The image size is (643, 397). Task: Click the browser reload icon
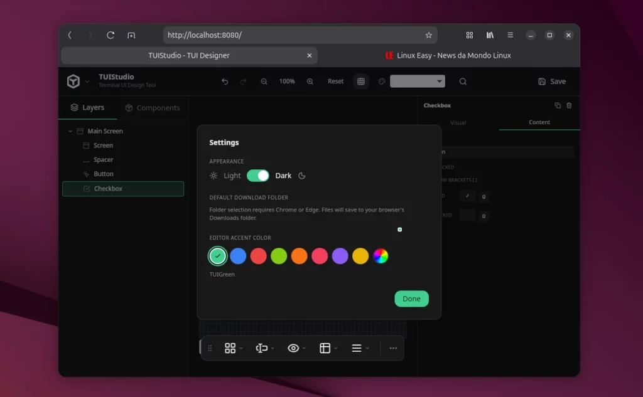111,35
